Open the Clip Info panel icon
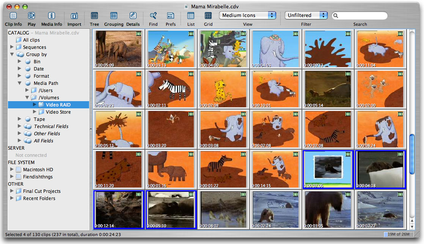This screenshot has height=244, width=424. coord(13,16)
